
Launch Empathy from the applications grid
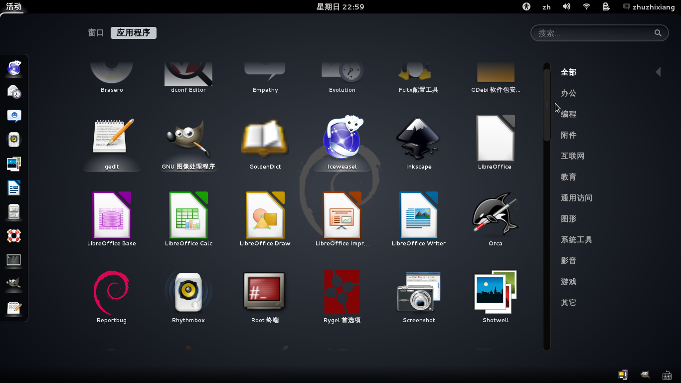point(265,77)
